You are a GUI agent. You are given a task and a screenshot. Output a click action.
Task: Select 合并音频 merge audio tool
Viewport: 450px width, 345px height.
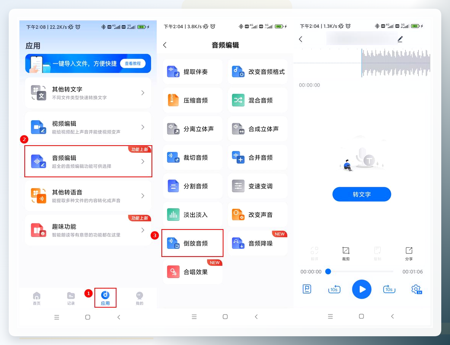[x=258, y=157]
